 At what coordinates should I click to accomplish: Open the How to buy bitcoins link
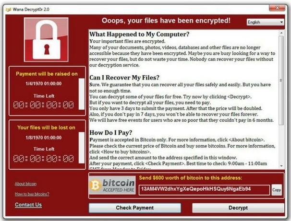(32, 194)
